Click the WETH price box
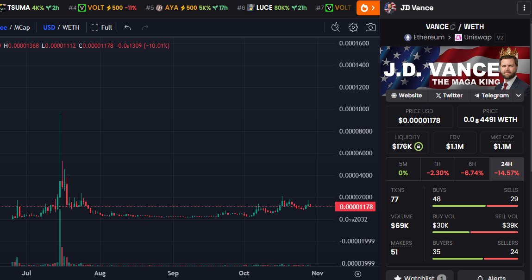532x280 pixels. click(490, 116)
